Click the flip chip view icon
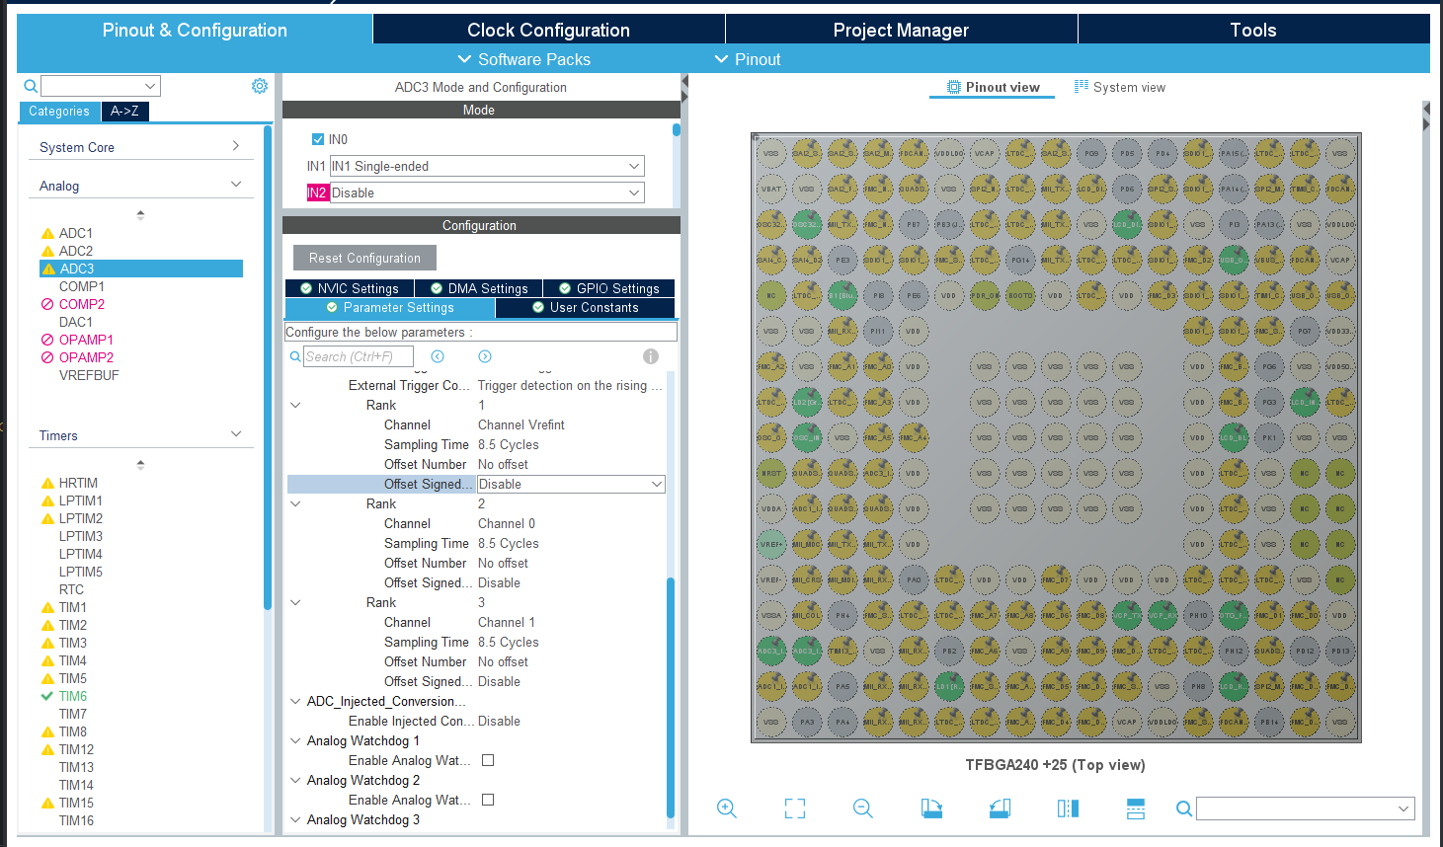This screenshot has width=1443, height=847. (1067, 808)
